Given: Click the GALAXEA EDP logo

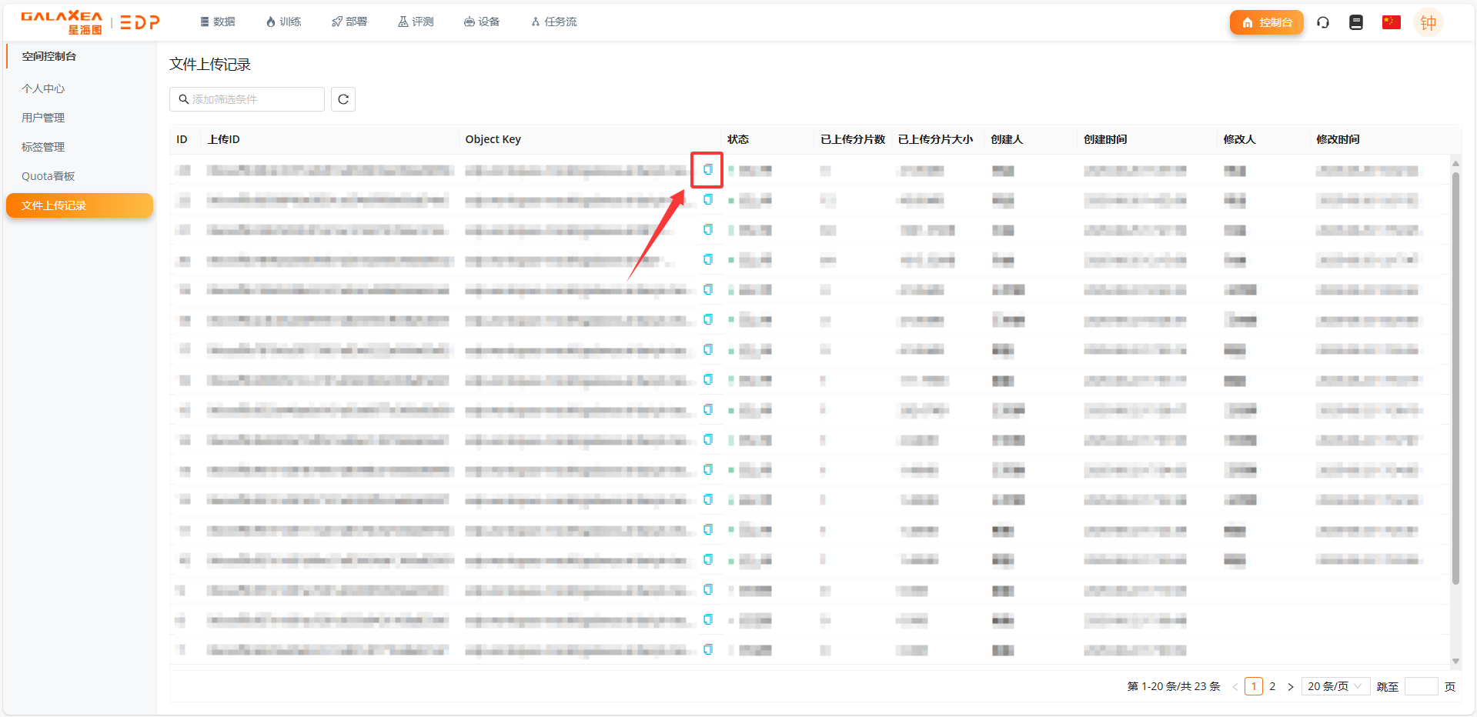Looking at the screenshot, I should click(x=90, y=22).
